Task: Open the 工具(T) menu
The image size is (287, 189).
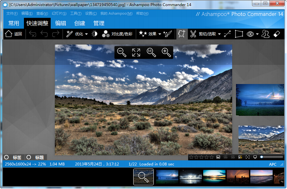Action: (75, 14)
